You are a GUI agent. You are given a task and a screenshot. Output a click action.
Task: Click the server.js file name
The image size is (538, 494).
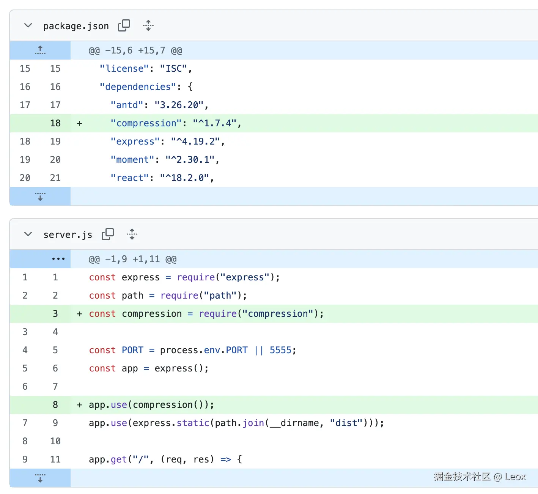[68, 235]
